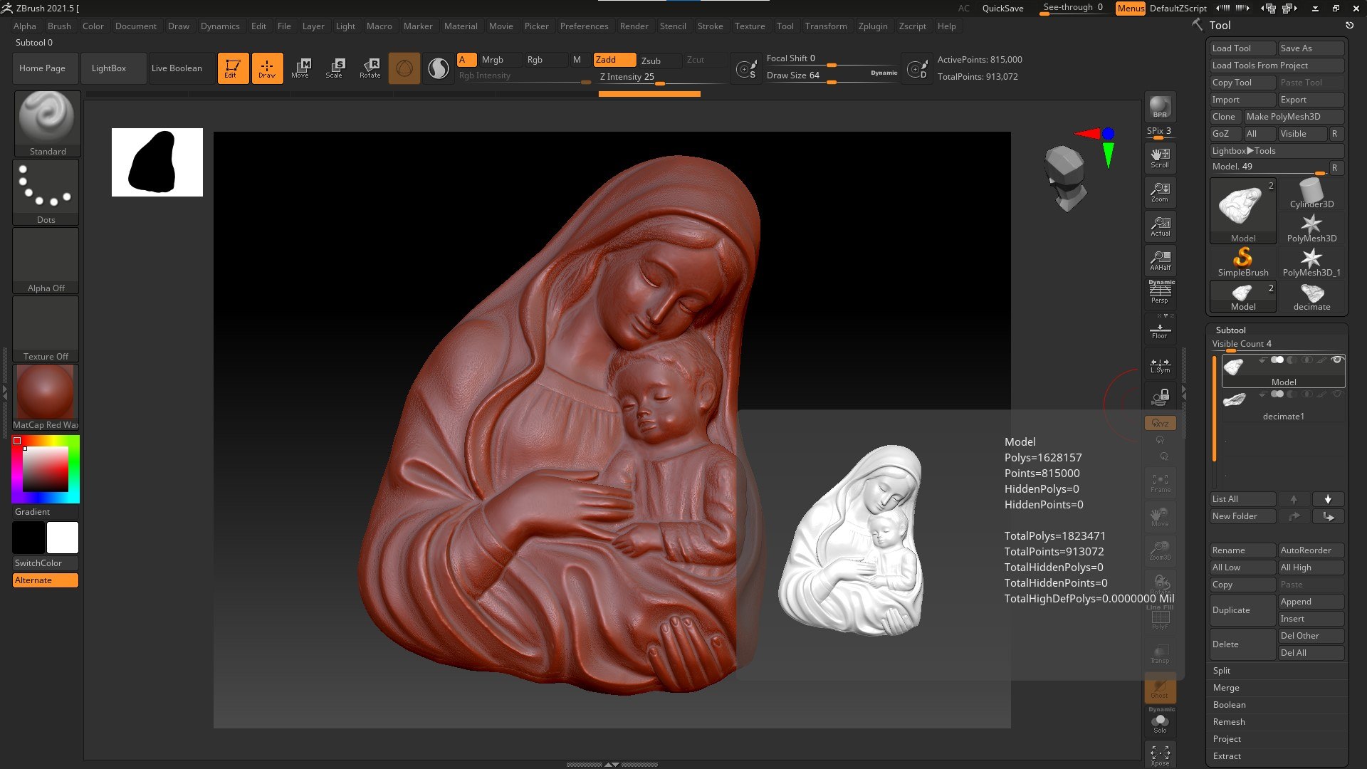Click Make PolyMesh3D button

[x=1294, y=117]
